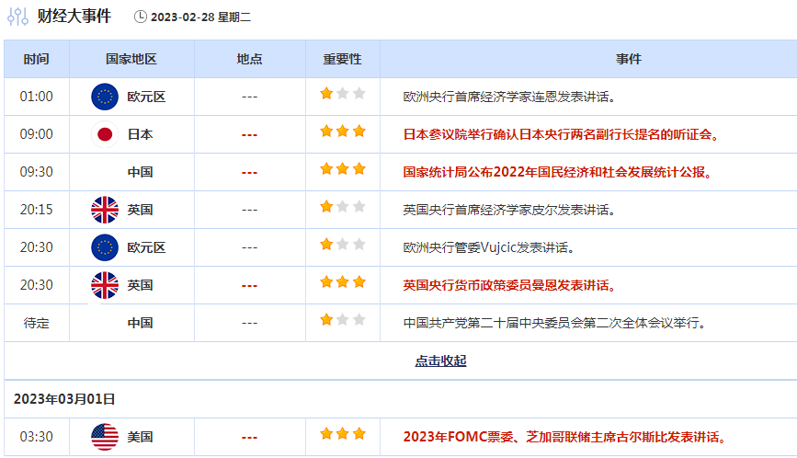Select the date text 2023-02-28 星期二

tap(202, 17)
